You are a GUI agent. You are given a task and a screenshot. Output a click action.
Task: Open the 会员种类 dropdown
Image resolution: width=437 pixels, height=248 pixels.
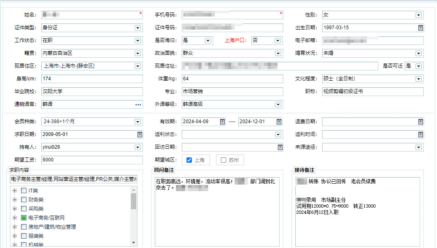pos(138,122)
